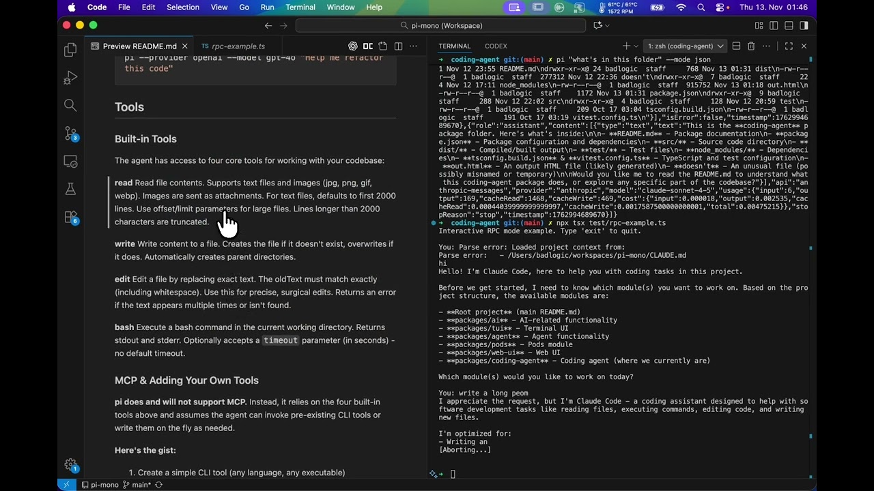Click the '[Aborting...]' terminal line

[464, 450]
